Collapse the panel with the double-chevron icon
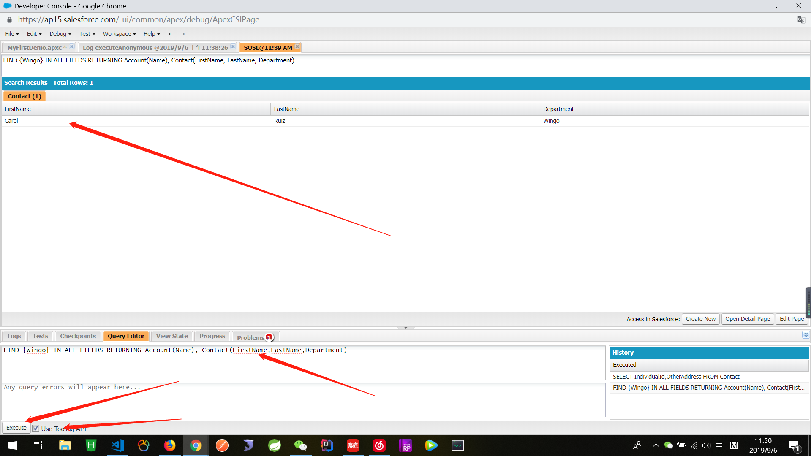 (x=806, y=334)
